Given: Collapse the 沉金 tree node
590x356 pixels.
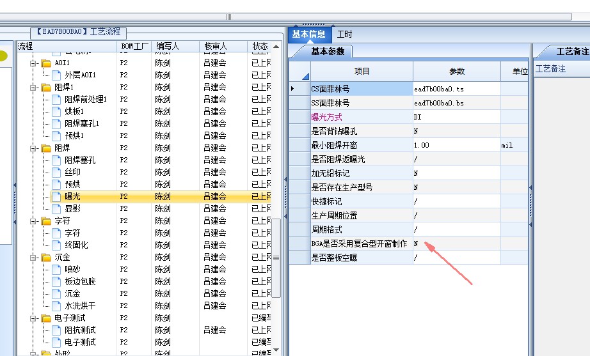Looking at the screenshot, I should pos(33,258).
